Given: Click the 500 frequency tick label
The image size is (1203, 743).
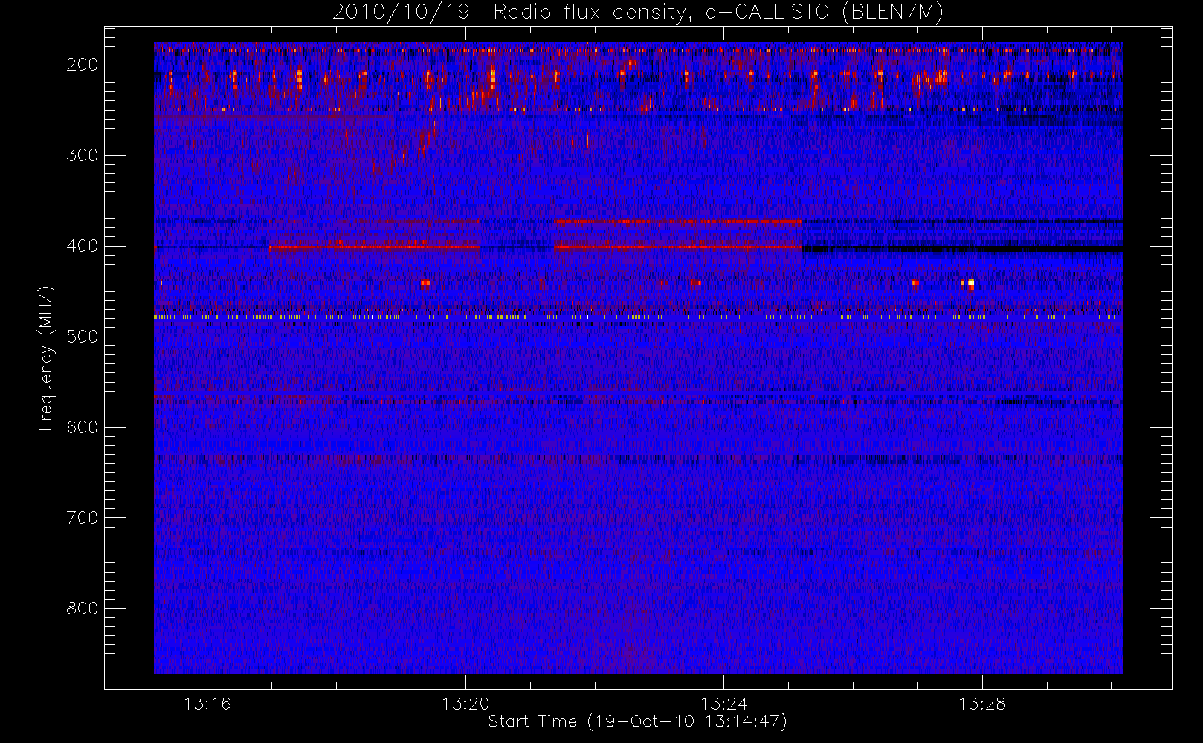Looking at the screenshot, I should [83, 337].
